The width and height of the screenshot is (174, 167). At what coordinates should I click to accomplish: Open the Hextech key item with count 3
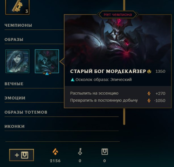[x=17, y=7]
